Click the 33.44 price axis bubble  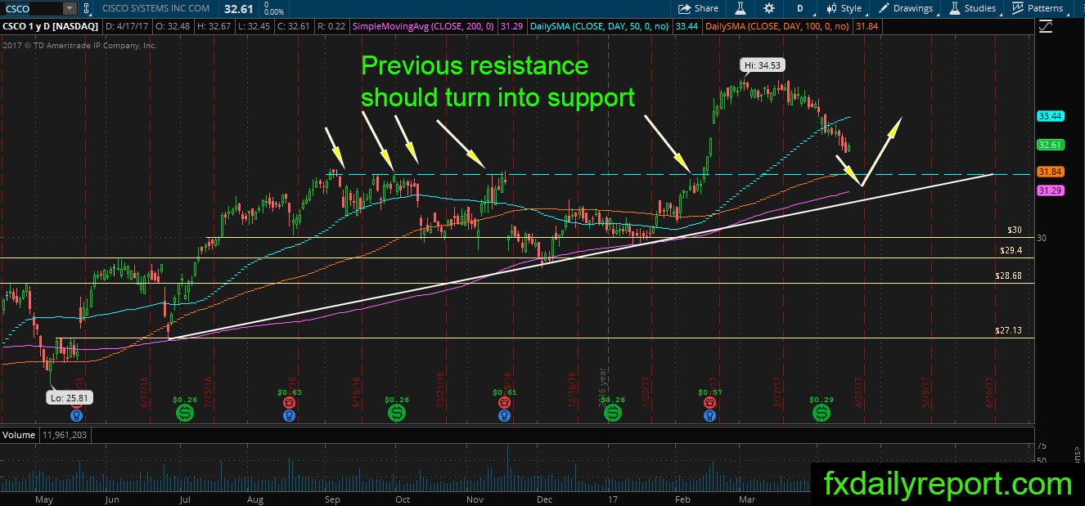(1050, 117)
